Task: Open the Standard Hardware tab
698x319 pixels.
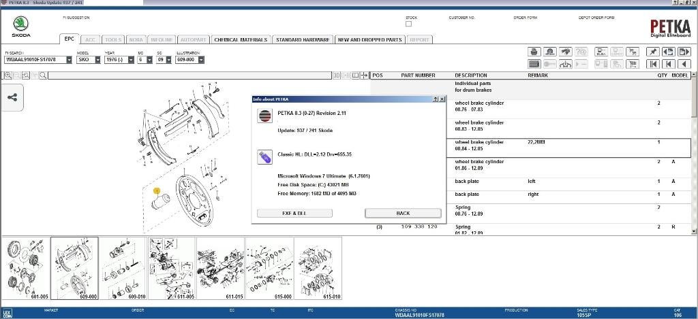Action: pos(303,39)
